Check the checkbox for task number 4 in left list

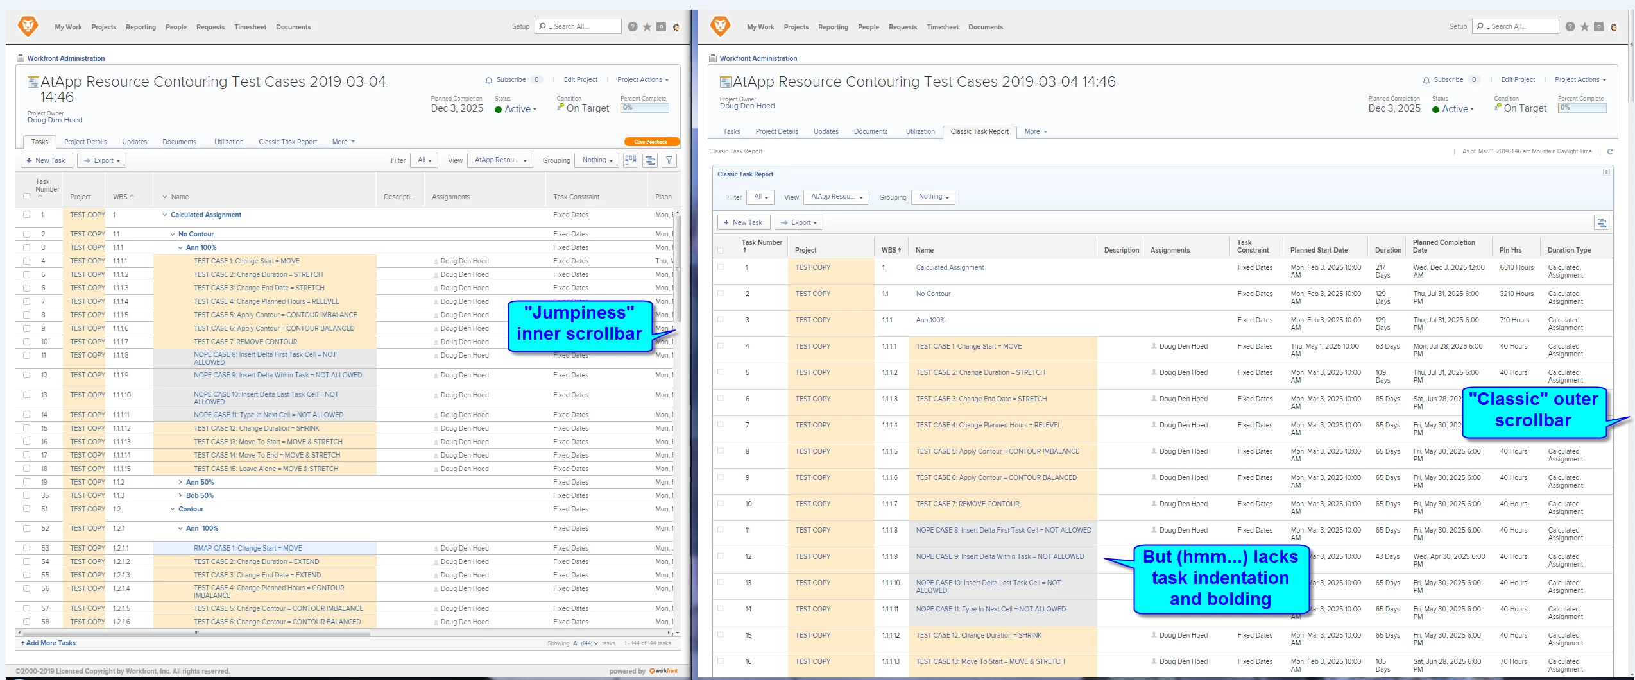pyautogui.click(x=26, y=261)
